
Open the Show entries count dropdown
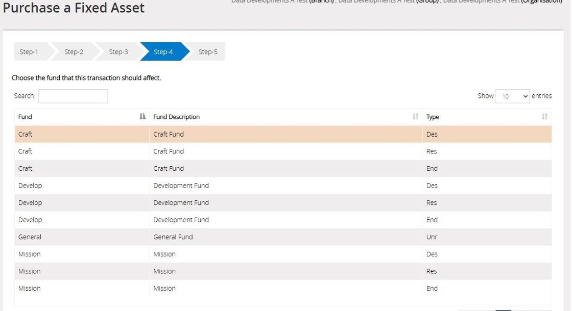[512, 96]
